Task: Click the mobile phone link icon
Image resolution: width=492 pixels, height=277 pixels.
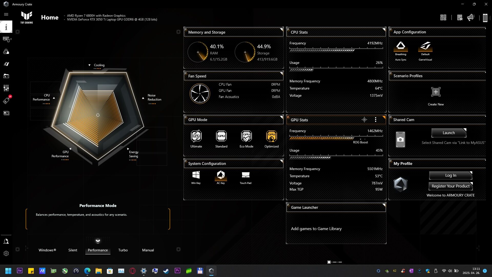Action: click(x=485, y=18)
